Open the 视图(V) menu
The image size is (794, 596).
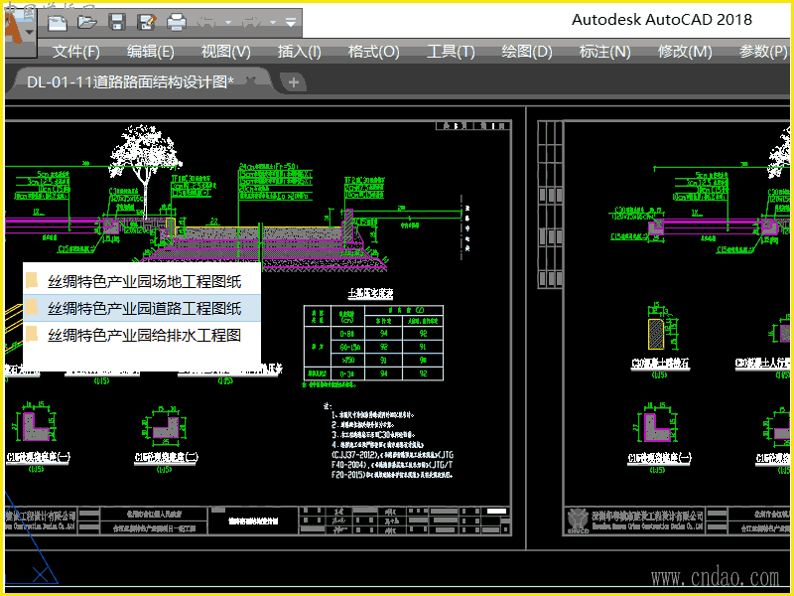(x=225, y=52)
